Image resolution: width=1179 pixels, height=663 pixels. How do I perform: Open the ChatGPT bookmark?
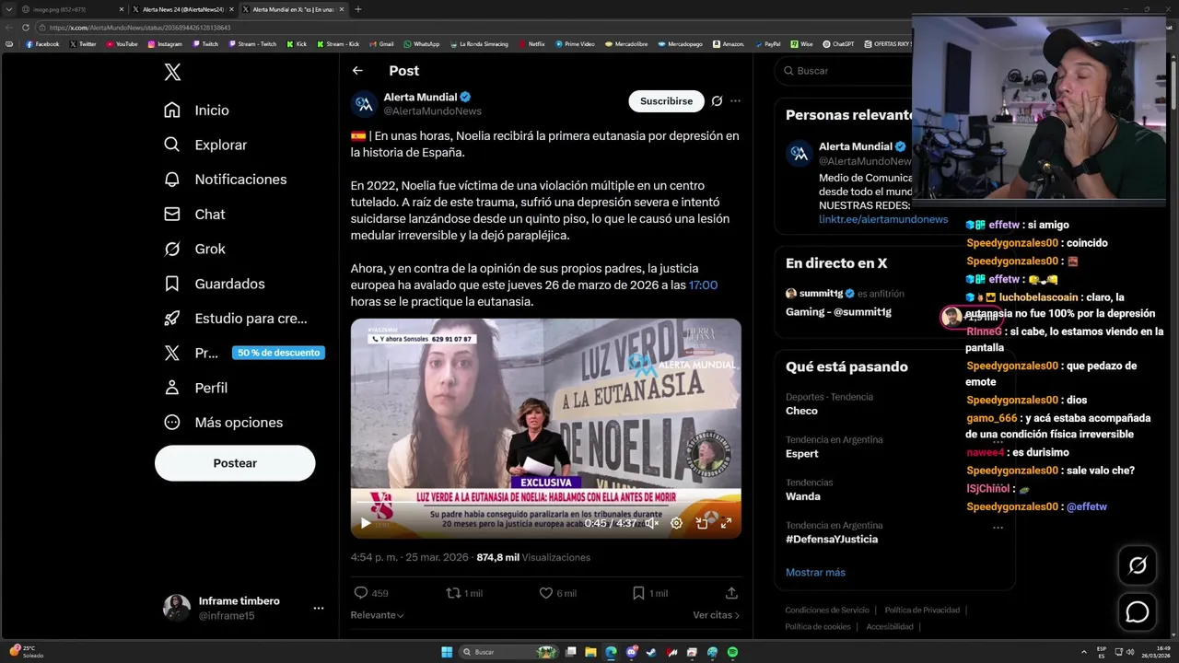(x=838, y=44)
